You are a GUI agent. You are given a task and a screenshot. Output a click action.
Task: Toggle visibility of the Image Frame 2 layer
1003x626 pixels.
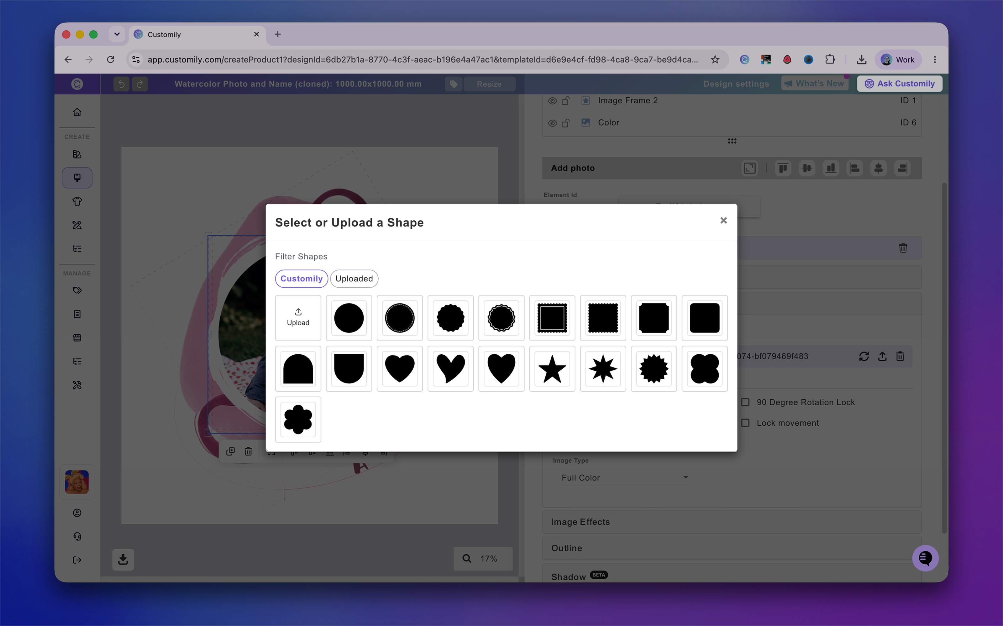pos(552,100)
